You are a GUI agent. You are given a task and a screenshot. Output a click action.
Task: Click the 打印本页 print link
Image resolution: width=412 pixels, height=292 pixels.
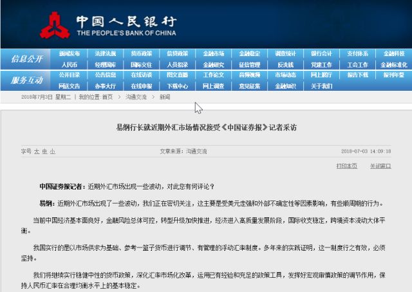click(347, 166)
